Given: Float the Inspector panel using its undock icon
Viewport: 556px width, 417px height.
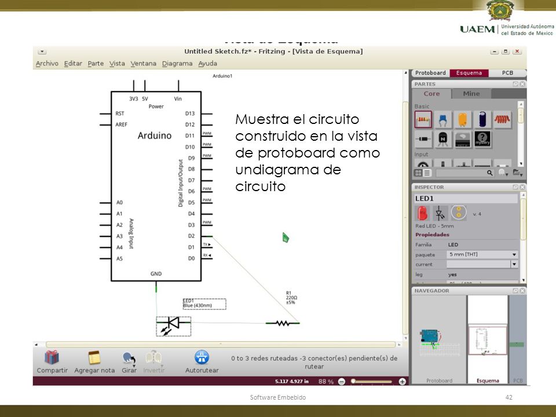Looking at the screenshot, I should [515, 187].
